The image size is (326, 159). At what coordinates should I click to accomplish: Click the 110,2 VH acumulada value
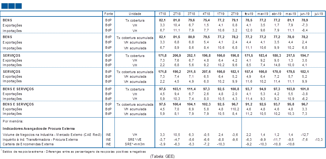click(x=235, y=109)
